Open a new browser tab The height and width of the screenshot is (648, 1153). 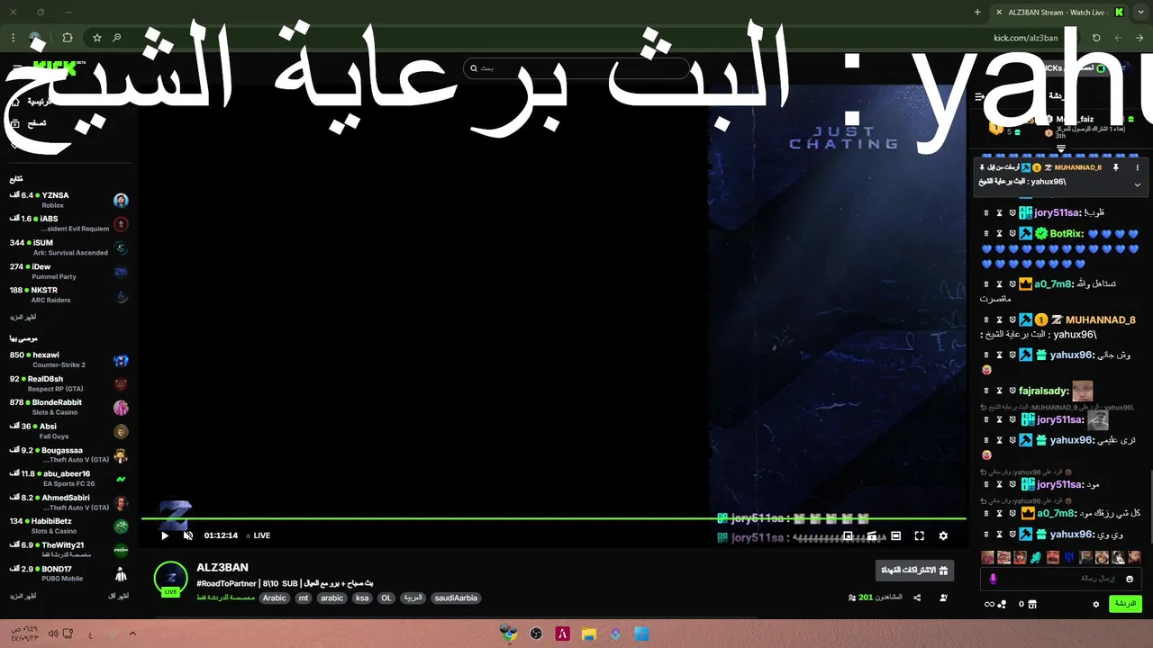pos(977,12)
